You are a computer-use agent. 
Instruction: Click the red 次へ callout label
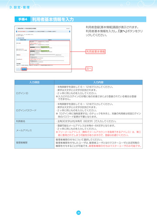(89, 68)
